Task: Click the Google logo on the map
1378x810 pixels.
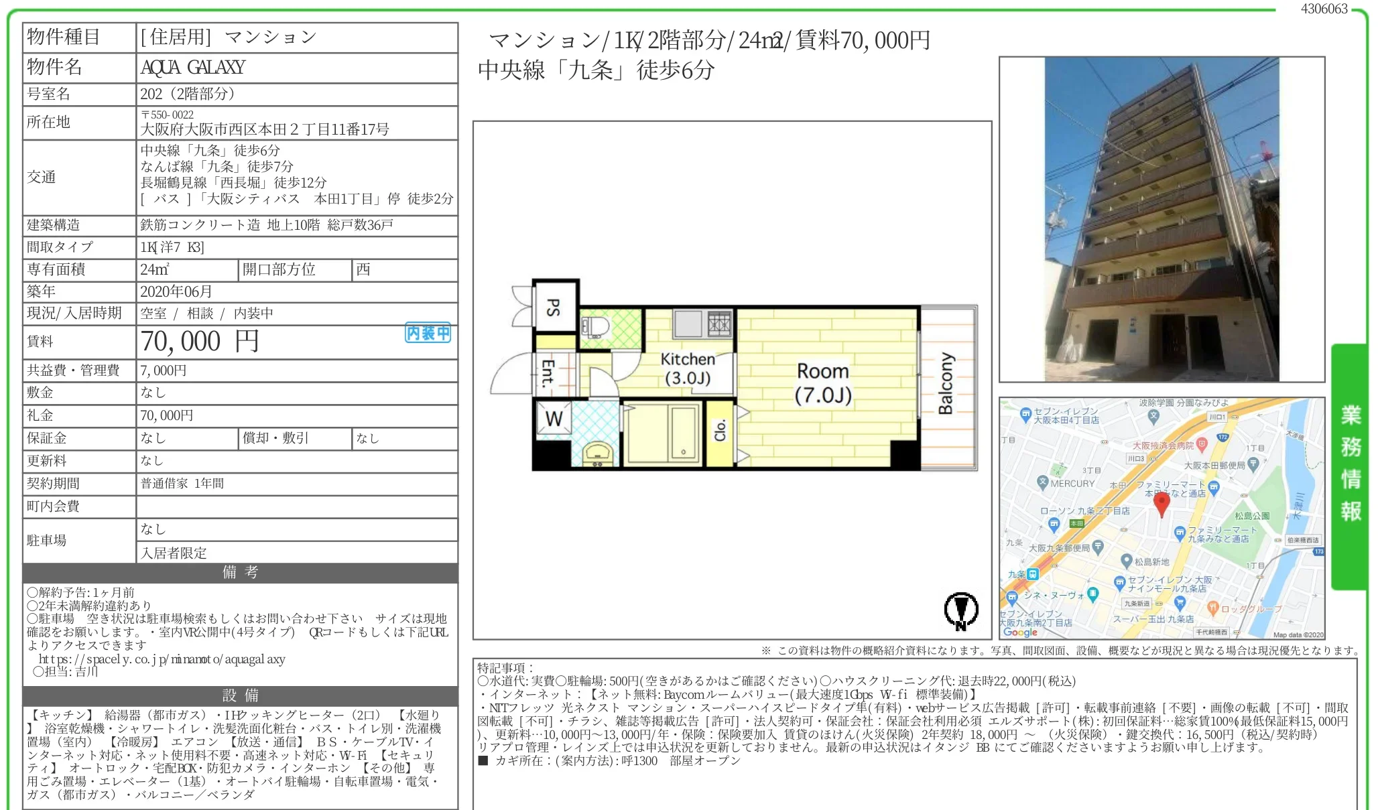Action: (1020, 632)
